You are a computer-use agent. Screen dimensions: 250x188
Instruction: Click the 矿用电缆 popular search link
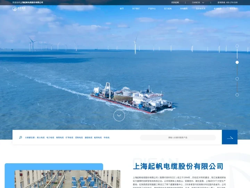[x=69, y=138]
